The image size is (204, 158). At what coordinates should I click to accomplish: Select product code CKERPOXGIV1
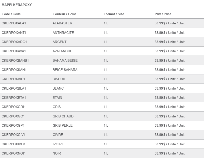[13, 135]
